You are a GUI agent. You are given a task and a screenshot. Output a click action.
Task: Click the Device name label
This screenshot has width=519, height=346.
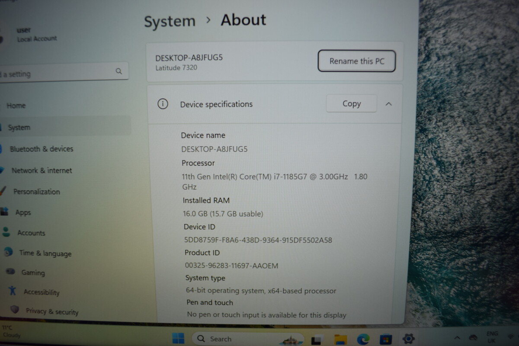coord(203,135)
